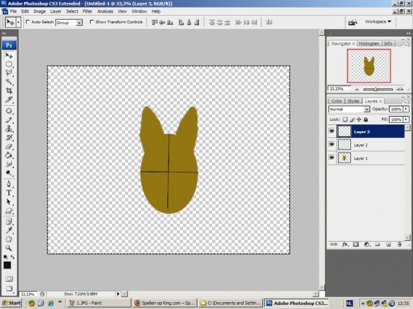The height and width of the screenshot is (309, 413).
Task: Open the File menu
Action: (x=13, y=11)
